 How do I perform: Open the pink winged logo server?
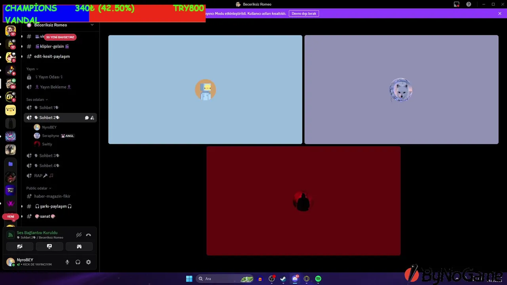pyautogui.click(x=11, y=203)
